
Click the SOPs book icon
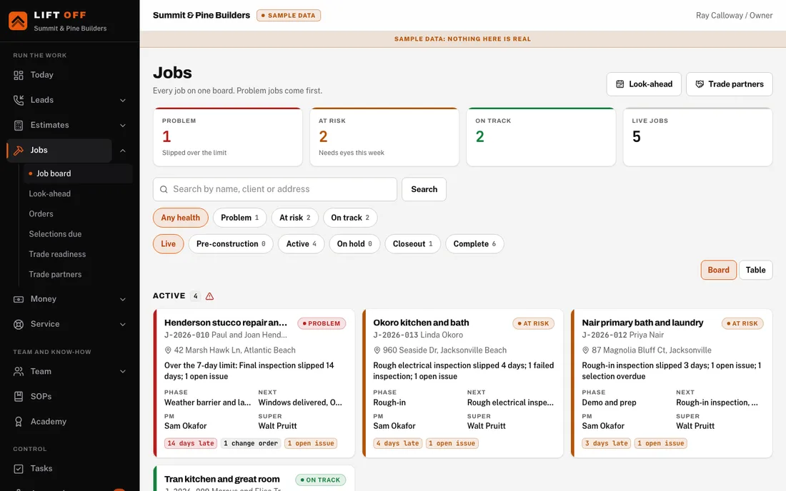19,396
